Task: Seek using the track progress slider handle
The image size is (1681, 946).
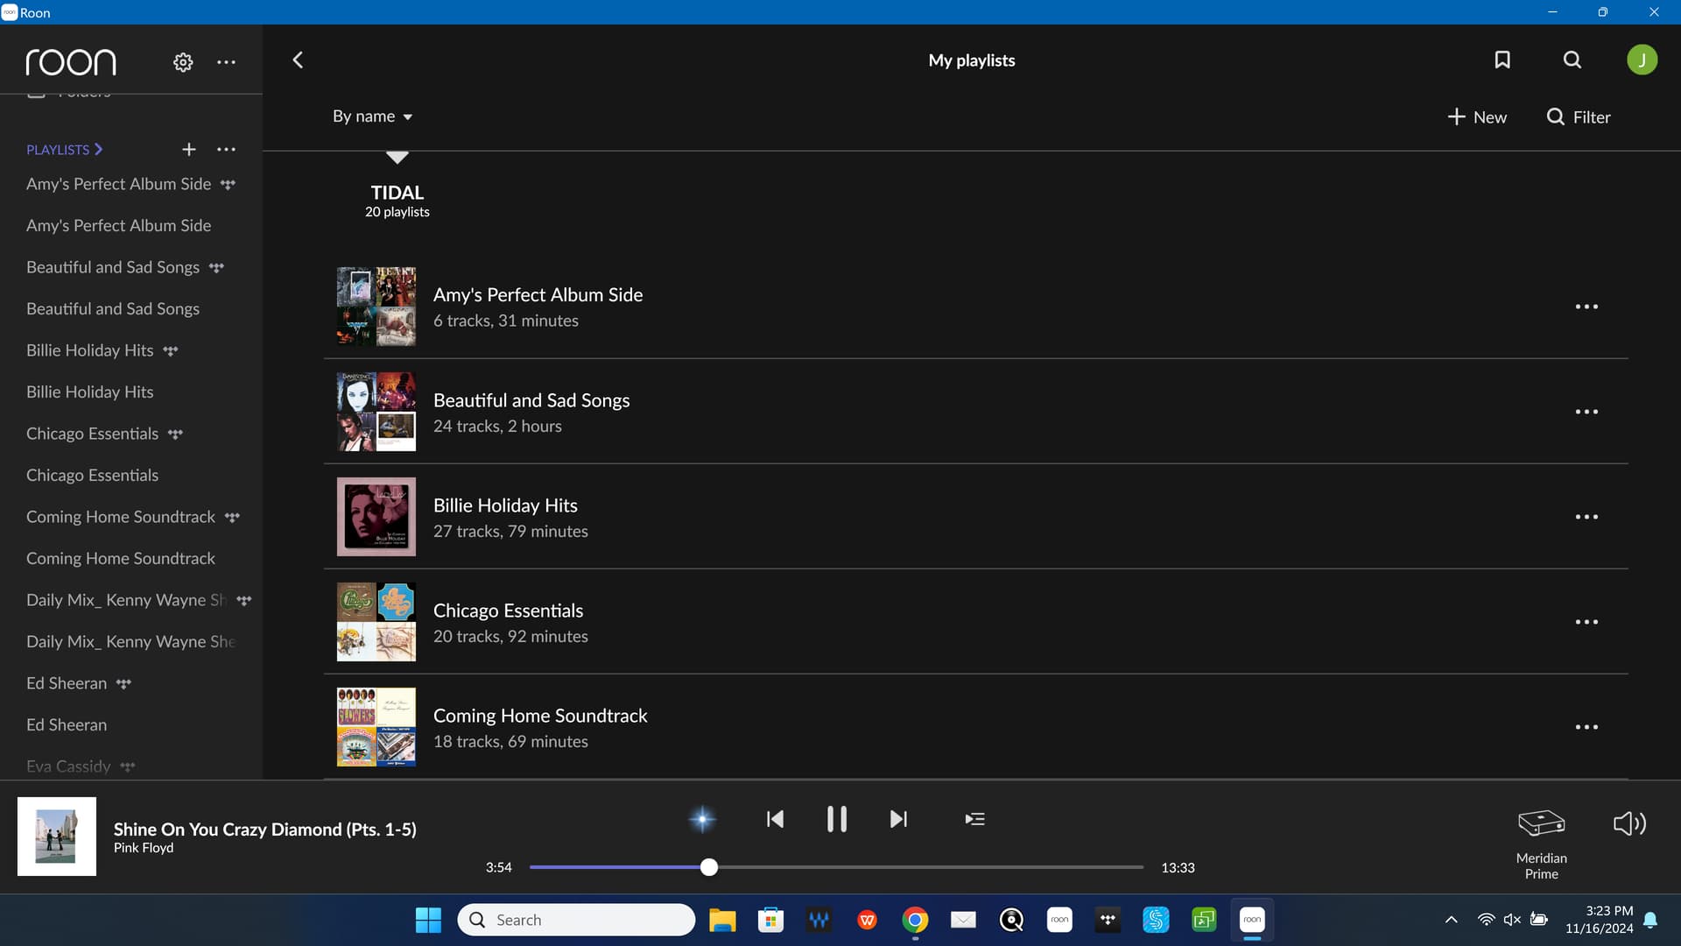Action: (x=709, y=867)
